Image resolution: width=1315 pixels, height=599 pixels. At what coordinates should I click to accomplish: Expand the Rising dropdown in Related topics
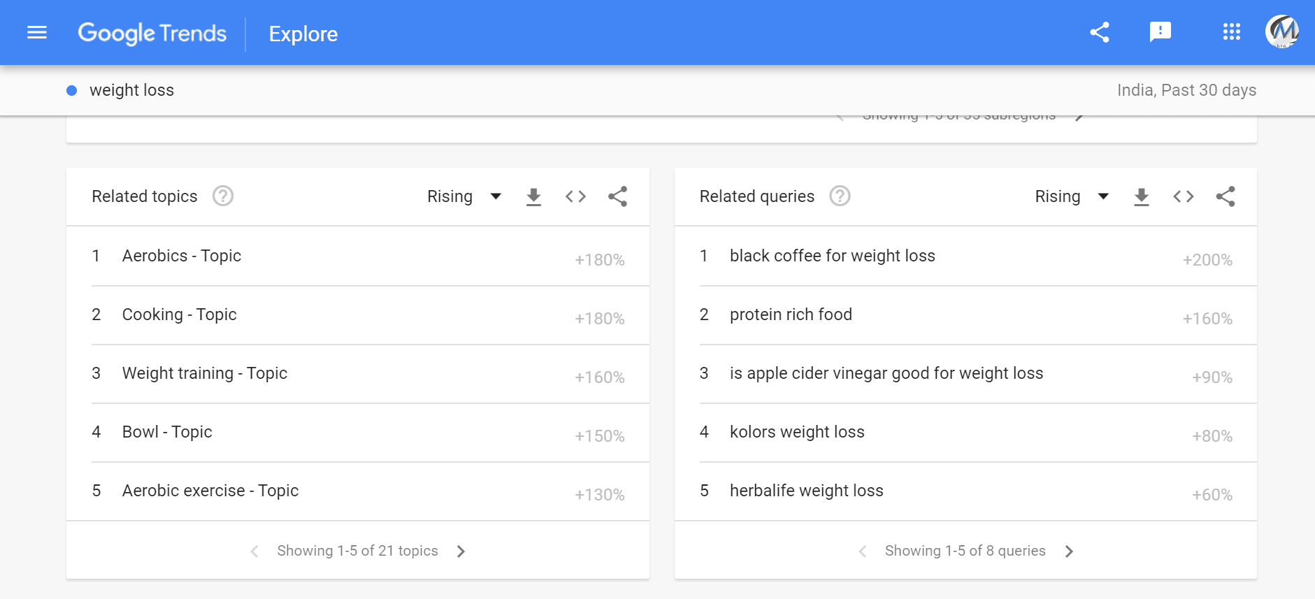click(464, 197)
